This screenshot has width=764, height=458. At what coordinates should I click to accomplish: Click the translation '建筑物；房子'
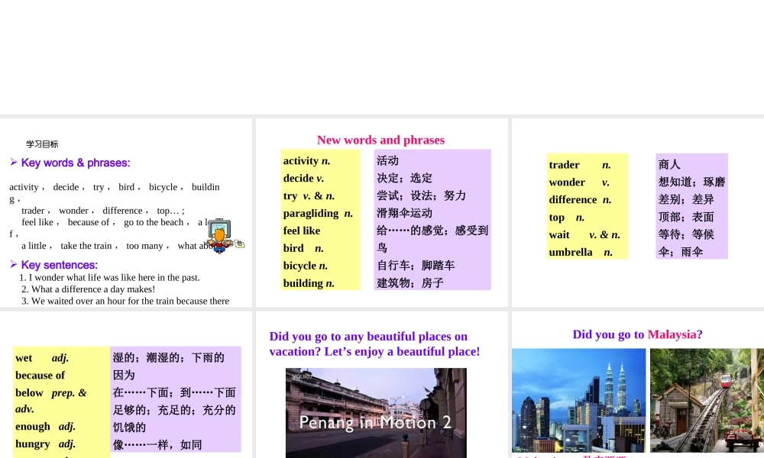tap(410, 283)
